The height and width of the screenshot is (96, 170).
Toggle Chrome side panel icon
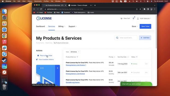[x=148, y=9]
